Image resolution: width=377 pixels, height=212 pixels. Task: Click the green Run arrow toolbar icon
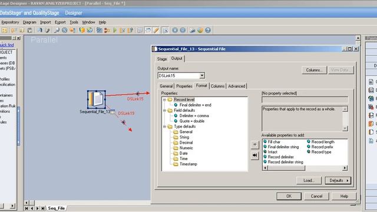coord(115,30)
